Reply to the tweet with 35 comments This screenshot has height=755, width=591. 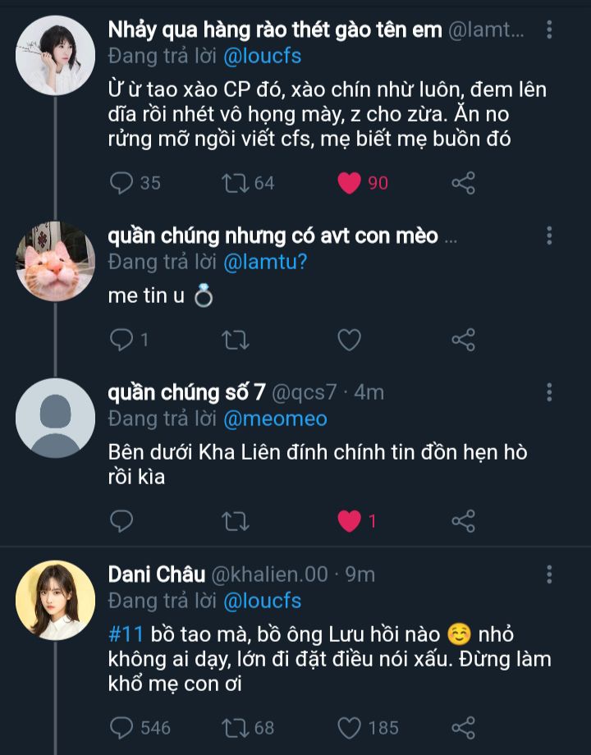121,182
